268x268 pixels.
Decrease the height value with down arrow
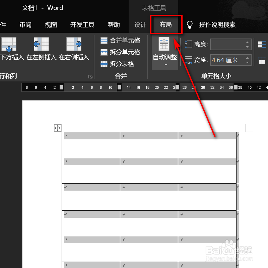[247, 47]
